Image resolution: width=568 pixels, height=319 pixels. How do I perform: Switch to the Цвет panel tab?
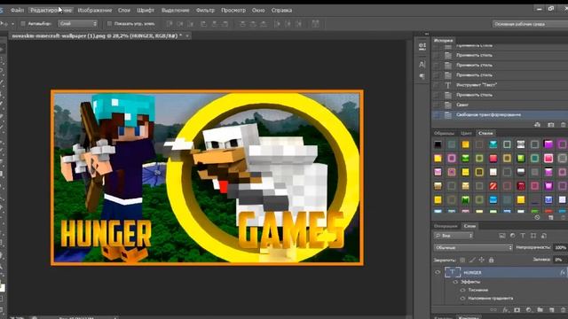466,133
